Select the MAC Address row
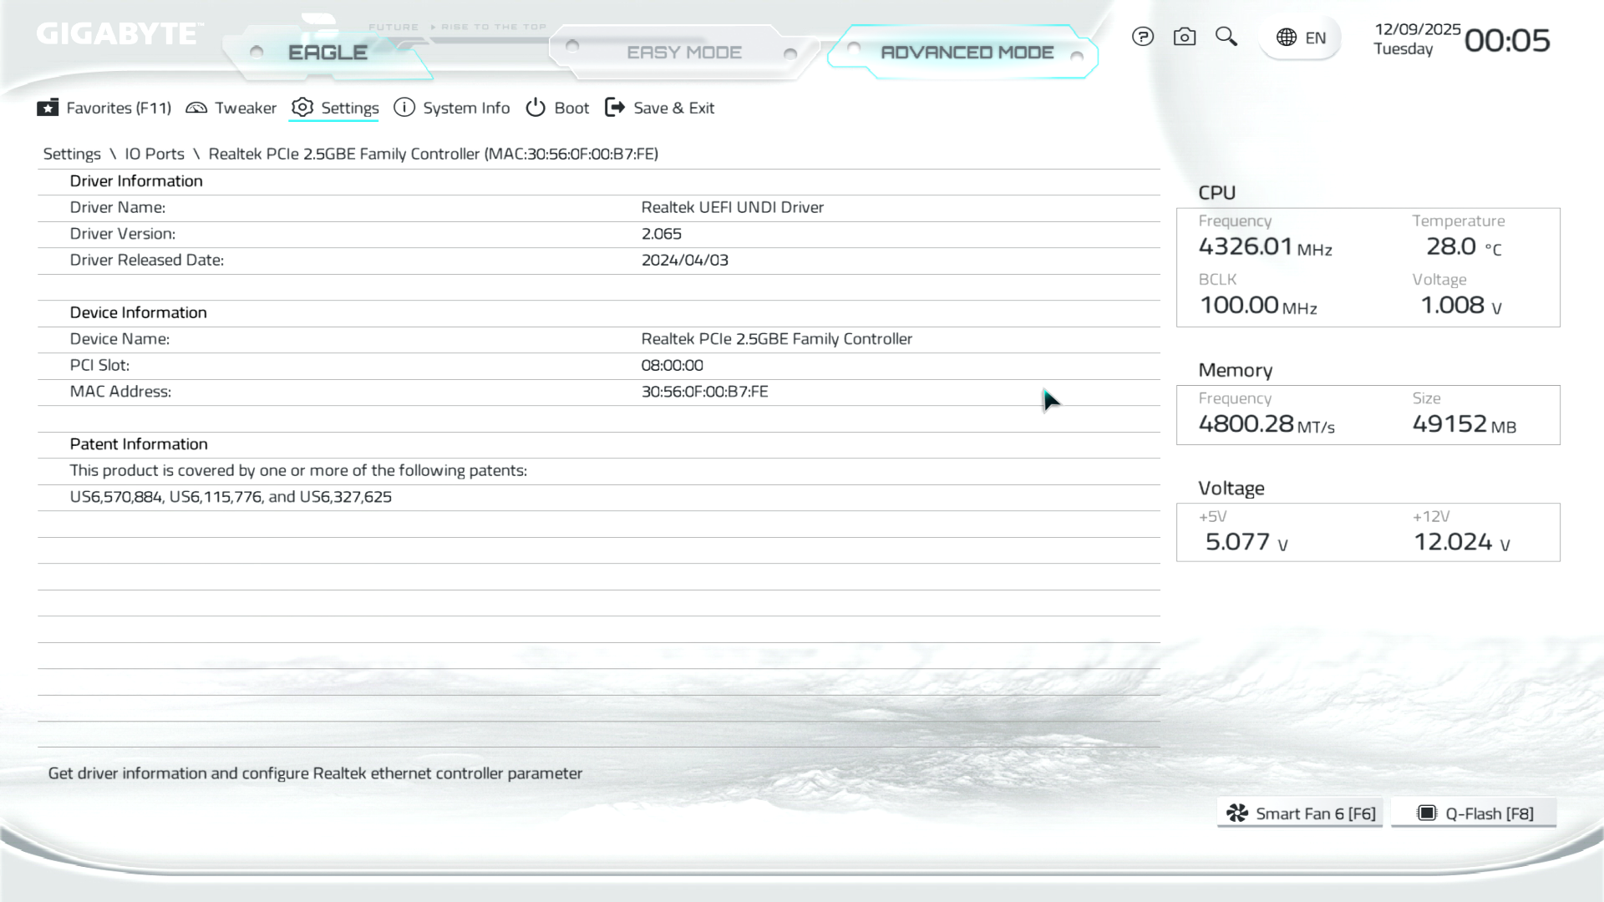The height and width of the screenshot is (902, 1604). click(598, 392)
